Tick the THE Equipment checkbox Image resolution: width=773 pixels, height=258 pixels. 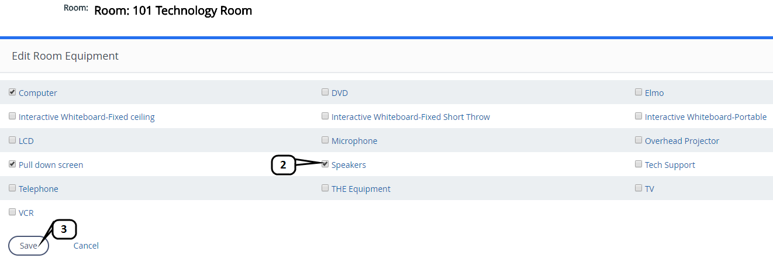point(325,188)
